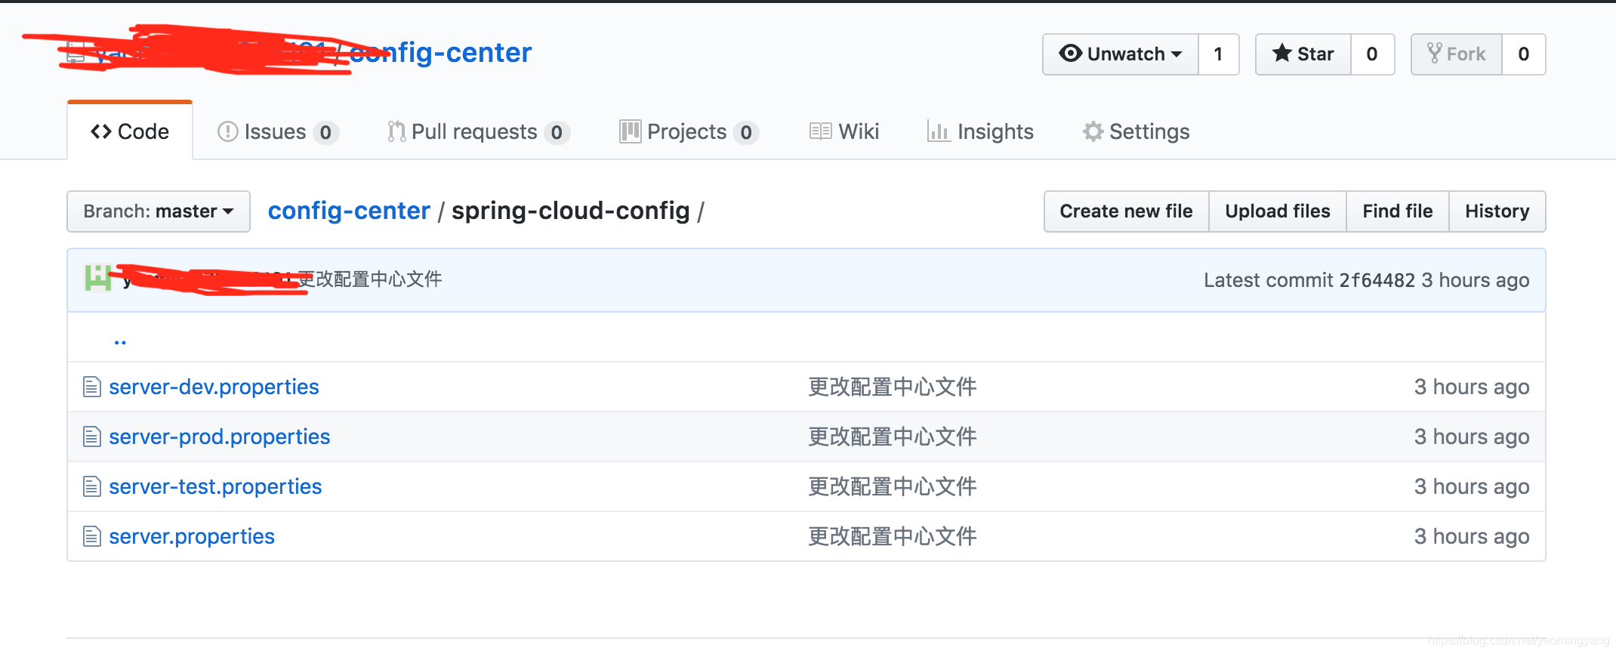Viewport: 1616px width, 654px height.
Task: Open commit message for server-prod.properties row
Action: 893,437
